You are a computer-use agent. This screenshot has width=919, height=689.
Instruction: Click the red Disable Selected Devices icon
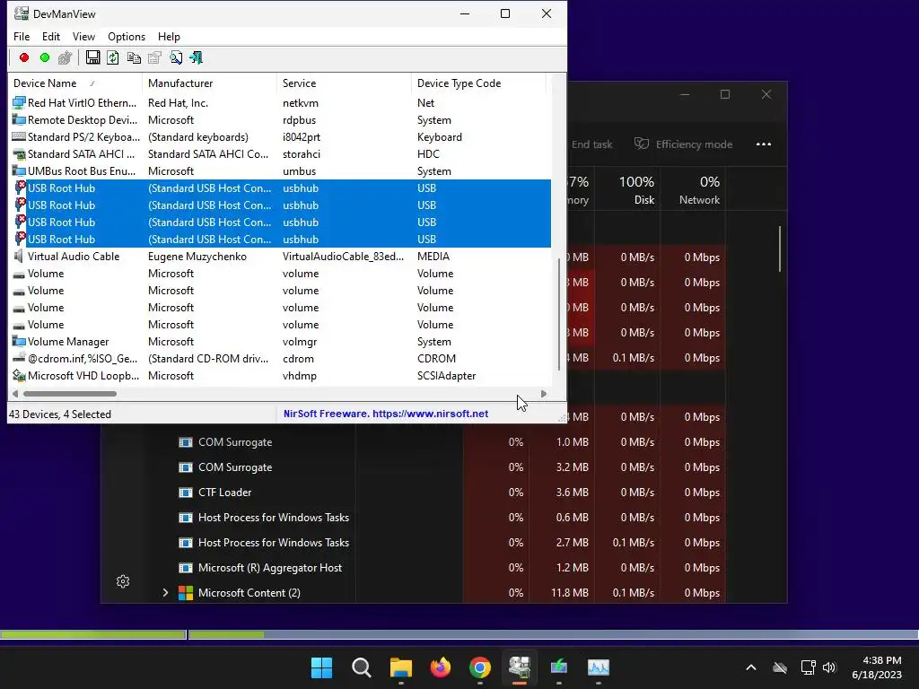point(24,57)
